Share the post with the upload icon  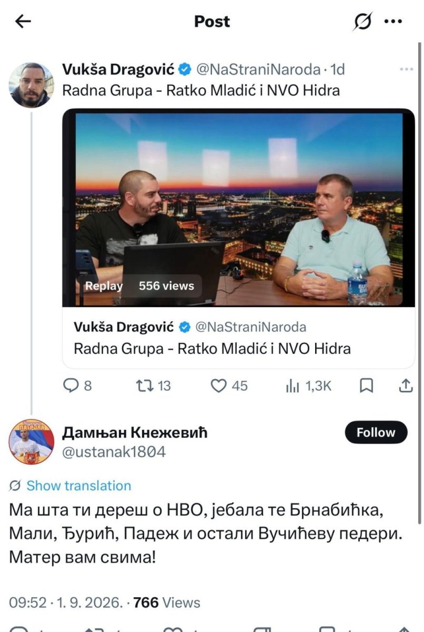tap(406, 386)
